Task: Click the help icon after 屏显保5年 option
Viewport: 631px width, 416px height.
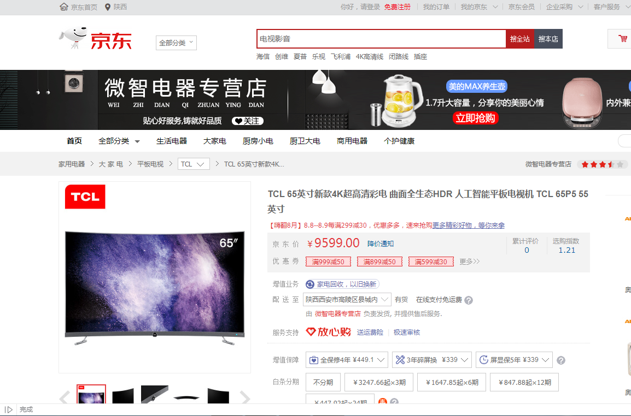Action: tap(561, 360)
